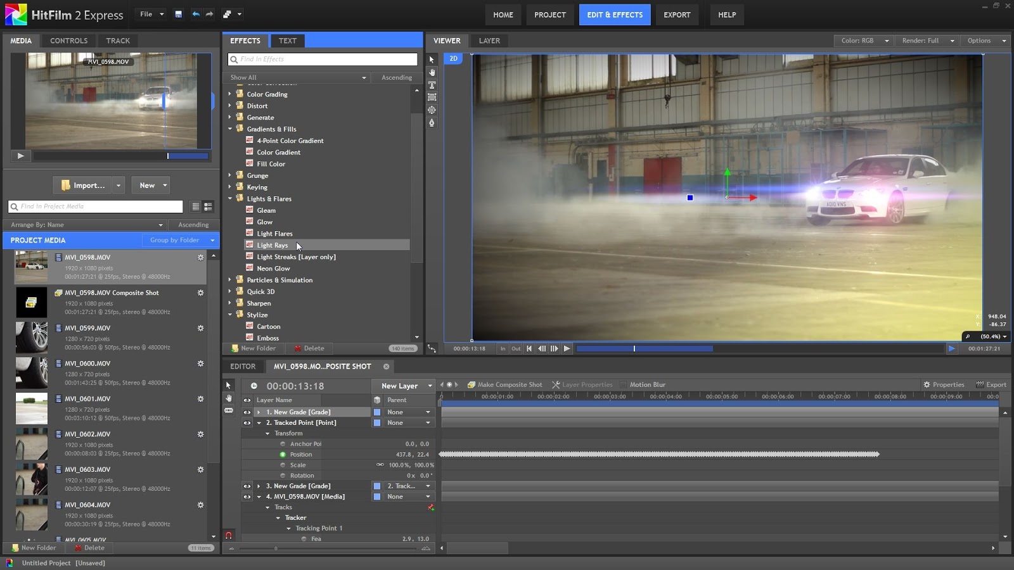Toggle visibility of Tracked Point layer

pyautogui.click(x=247, y=422)
